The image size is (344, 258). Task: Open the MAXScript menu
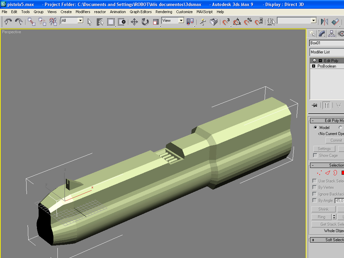[205, 12]
